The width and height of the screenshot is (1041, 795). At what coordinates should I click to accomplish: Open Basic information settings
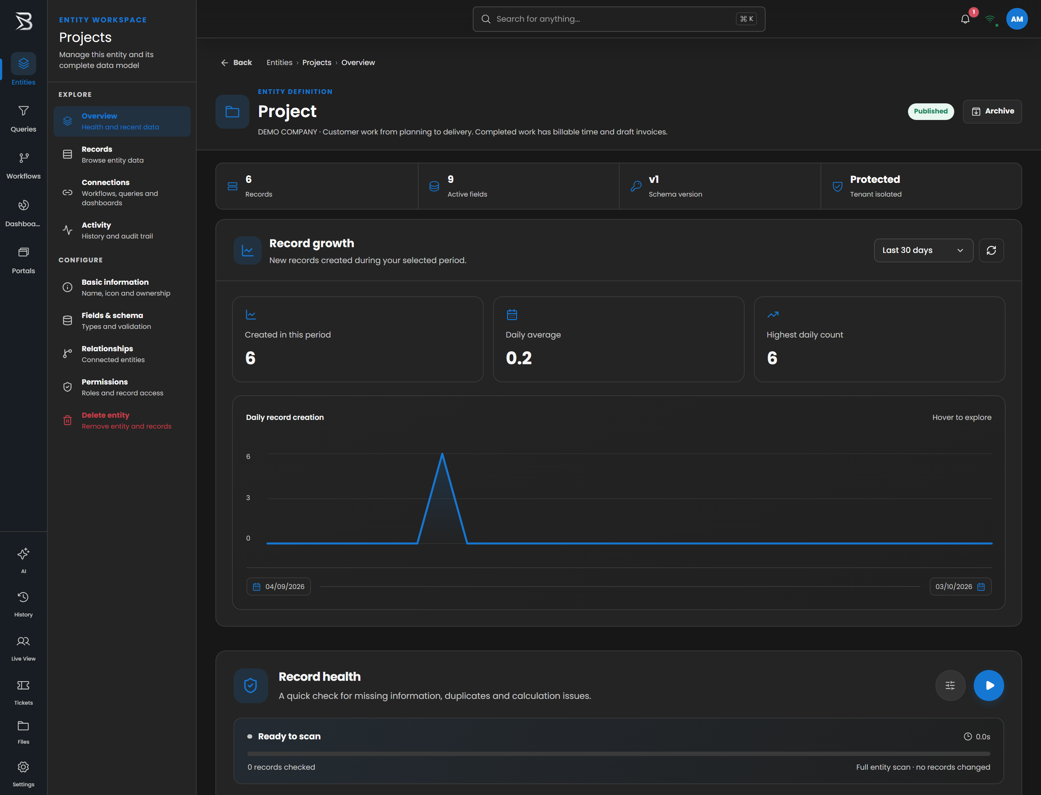(x=122, y=287)
